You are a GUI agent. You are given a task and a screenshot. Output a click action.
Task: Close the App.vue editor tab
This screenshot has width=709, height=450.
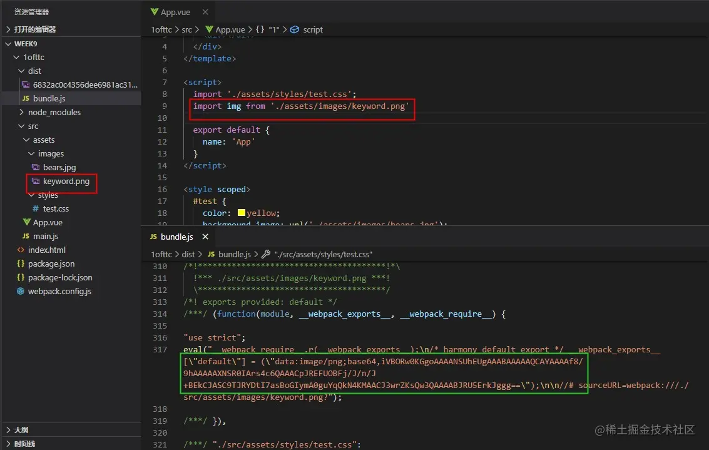(205, 12)
